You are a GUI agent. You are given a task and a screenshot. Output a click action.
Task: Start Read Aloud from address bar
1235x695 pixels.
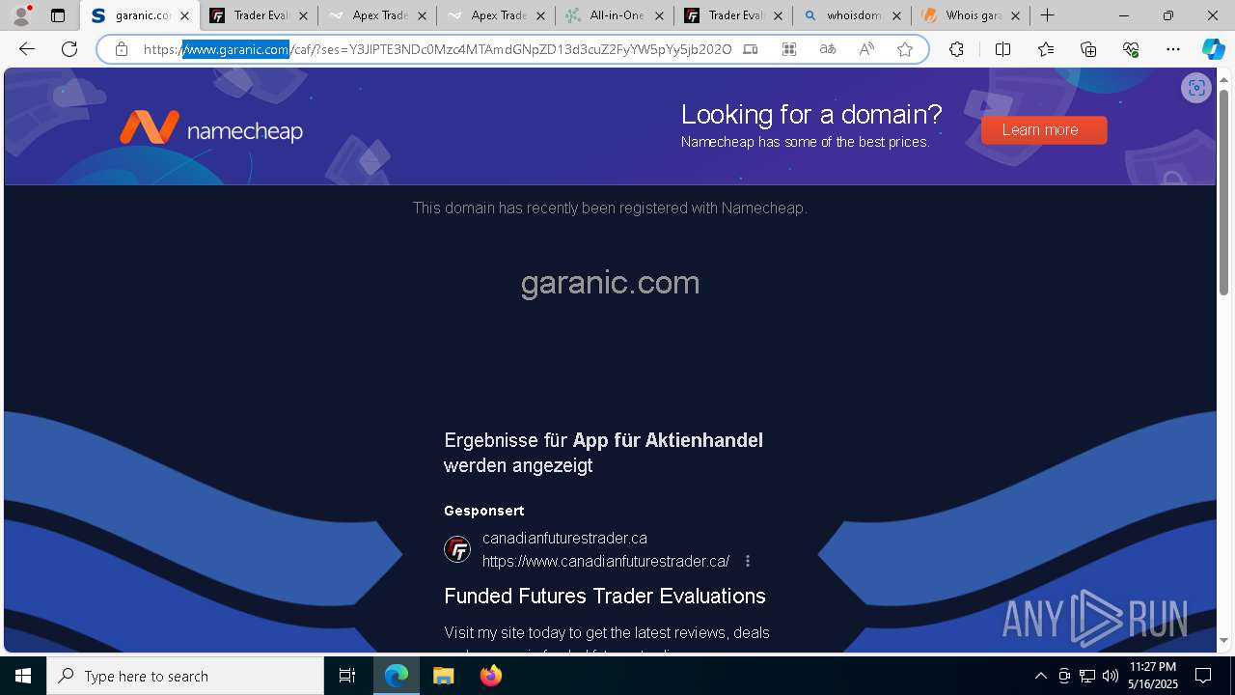[866, 49]
